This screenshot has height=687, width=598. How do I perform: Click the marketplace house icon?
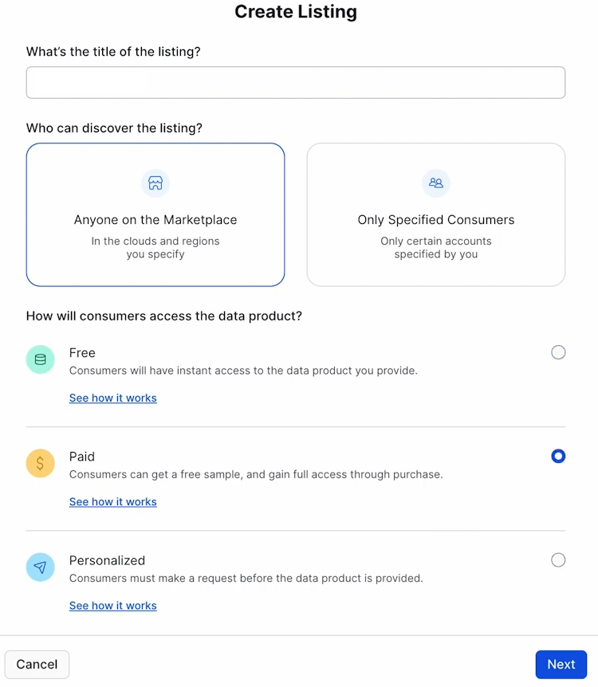[155, 183]
